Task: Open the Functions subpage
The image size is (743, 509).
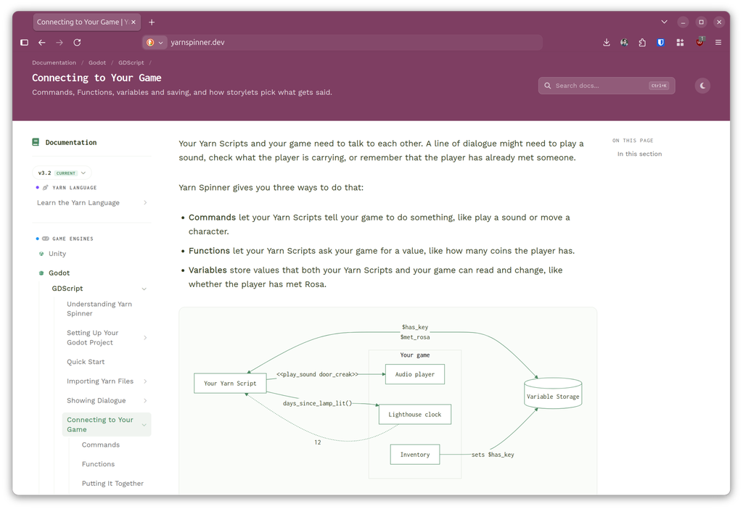Action: [98, 464]
